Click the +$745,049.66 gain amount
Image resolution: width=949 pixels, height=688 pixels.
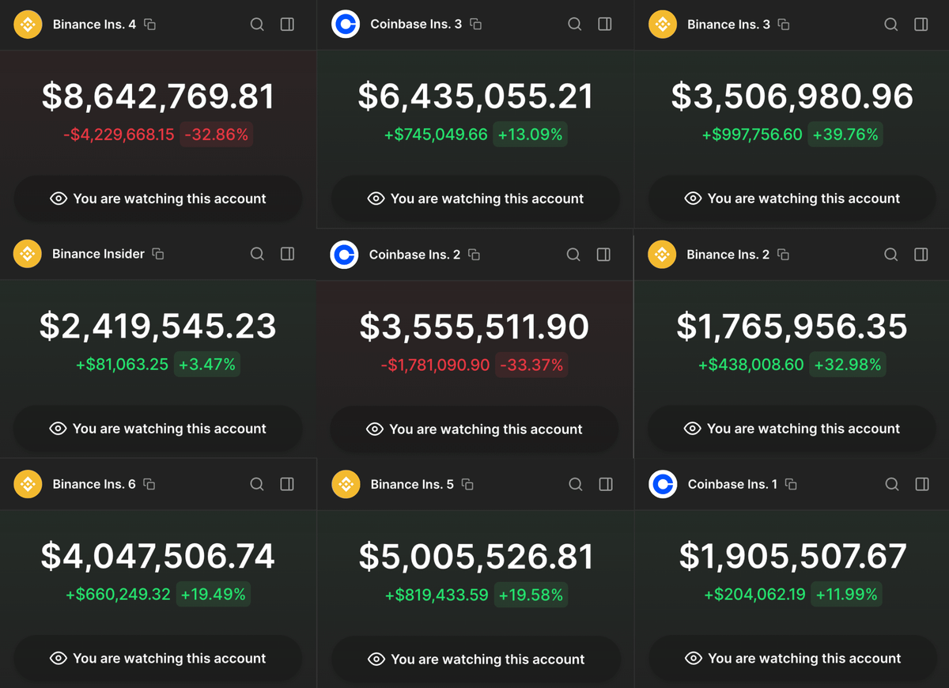pos(436,134)
